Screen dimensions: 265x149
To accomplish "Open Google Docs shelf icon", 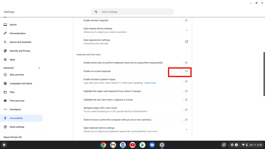I will (123, 145).
